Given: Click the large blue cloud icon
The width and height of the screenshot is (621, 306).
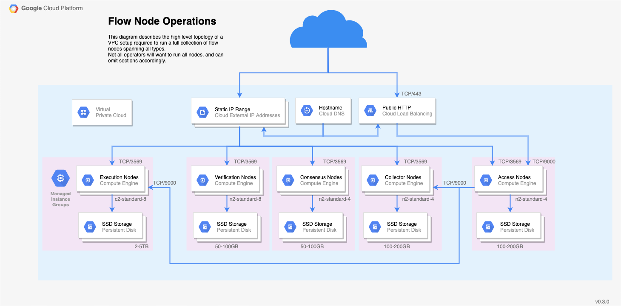Looking at the screenshot, I should [x=328, y=29].
